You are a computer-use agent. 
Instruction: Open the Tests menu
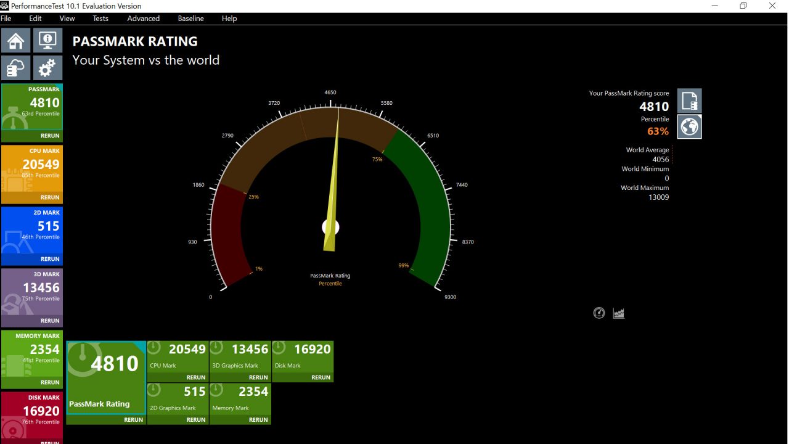tap(100, 18)
